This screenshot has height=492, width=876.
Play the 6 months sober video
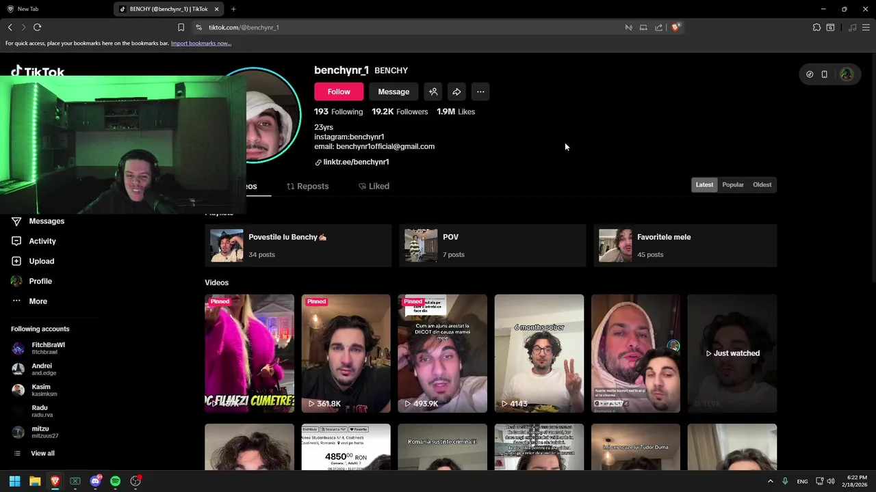pyautogui.click(x=539, y=353)
